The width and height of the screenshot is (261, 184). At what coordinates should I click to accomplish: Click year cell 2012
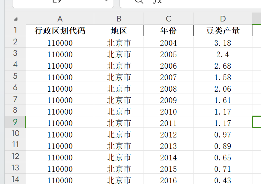(169, 134)
